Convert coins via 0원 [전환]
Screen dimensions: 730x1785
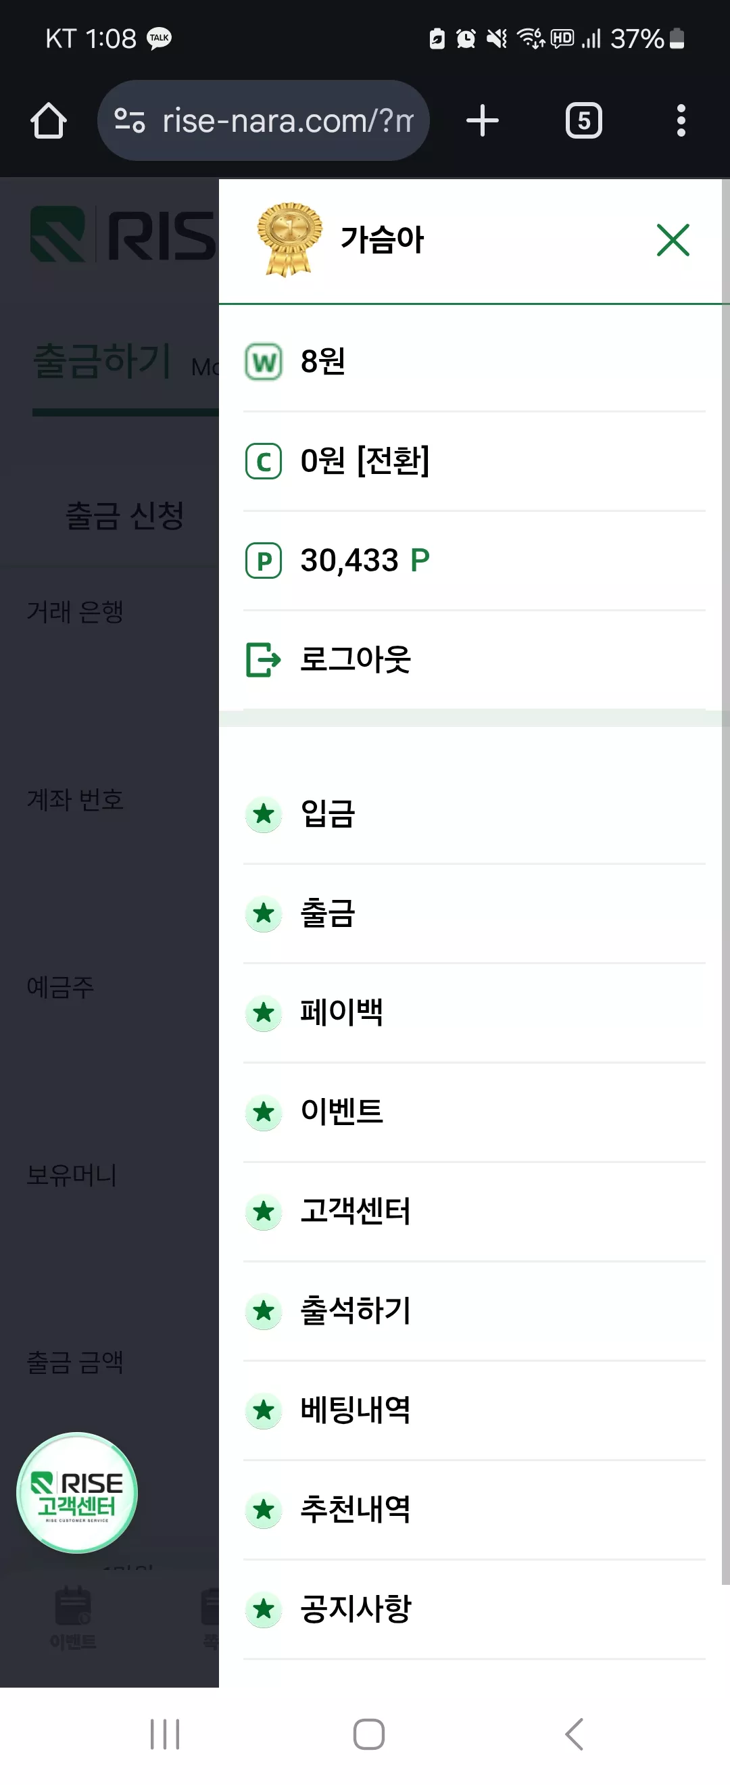coord(365,461)
